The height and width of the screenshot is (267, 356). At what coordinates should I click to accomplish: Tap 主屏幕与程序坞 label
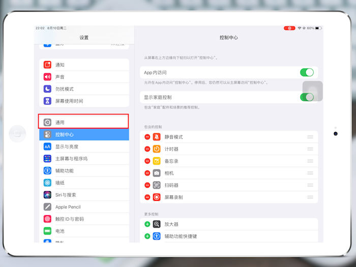[71, 159]
